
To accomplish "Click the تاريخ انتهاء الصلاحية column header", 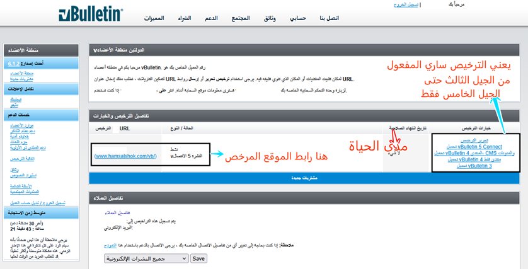I will coord(408,129).
